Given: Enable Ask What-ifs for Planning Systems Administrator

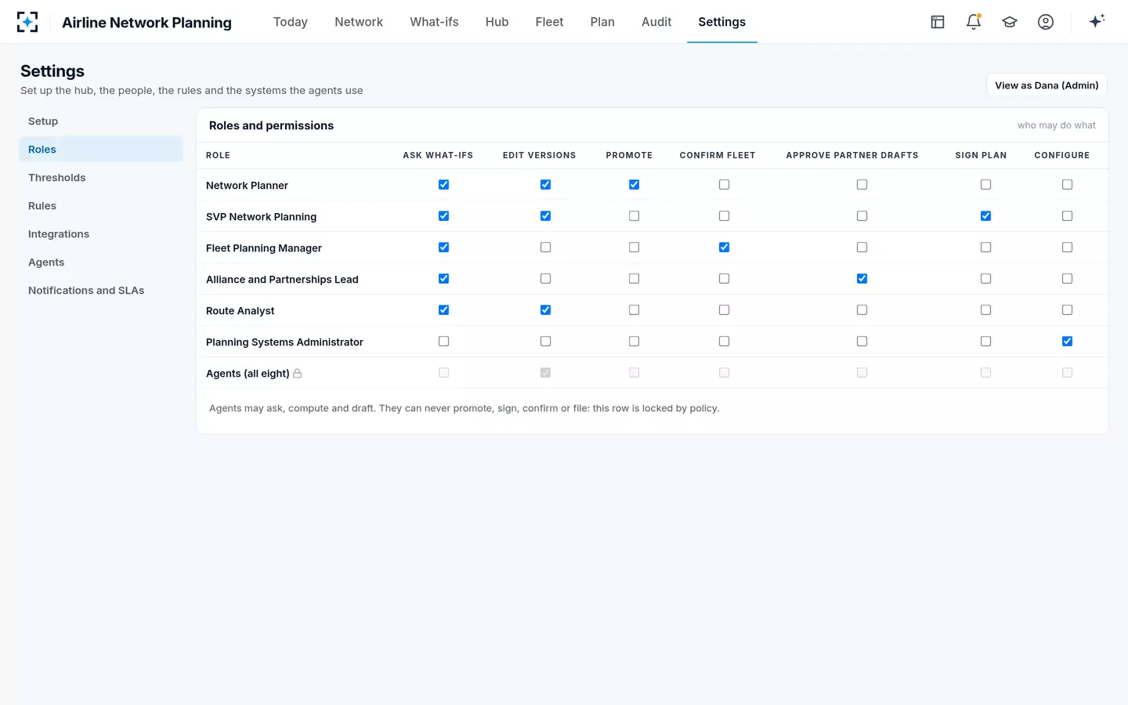Looking at the screenshot, I should tap(444, 342).
